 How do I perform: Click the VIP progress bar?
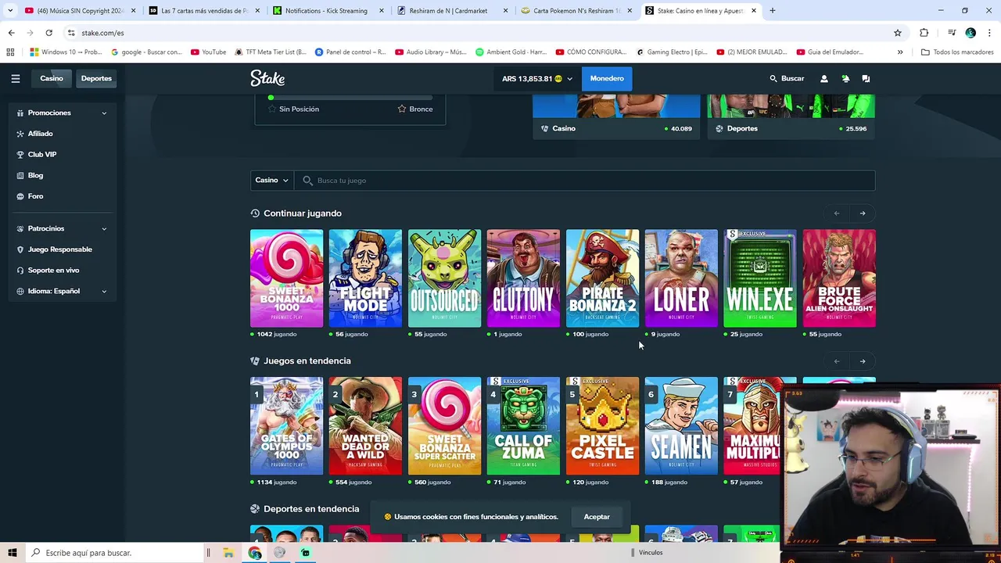[350, 98]
